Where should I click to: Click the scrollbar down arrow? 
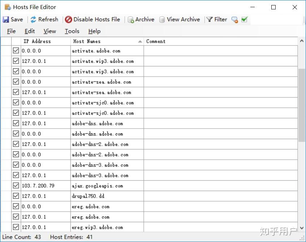[302, 228]
